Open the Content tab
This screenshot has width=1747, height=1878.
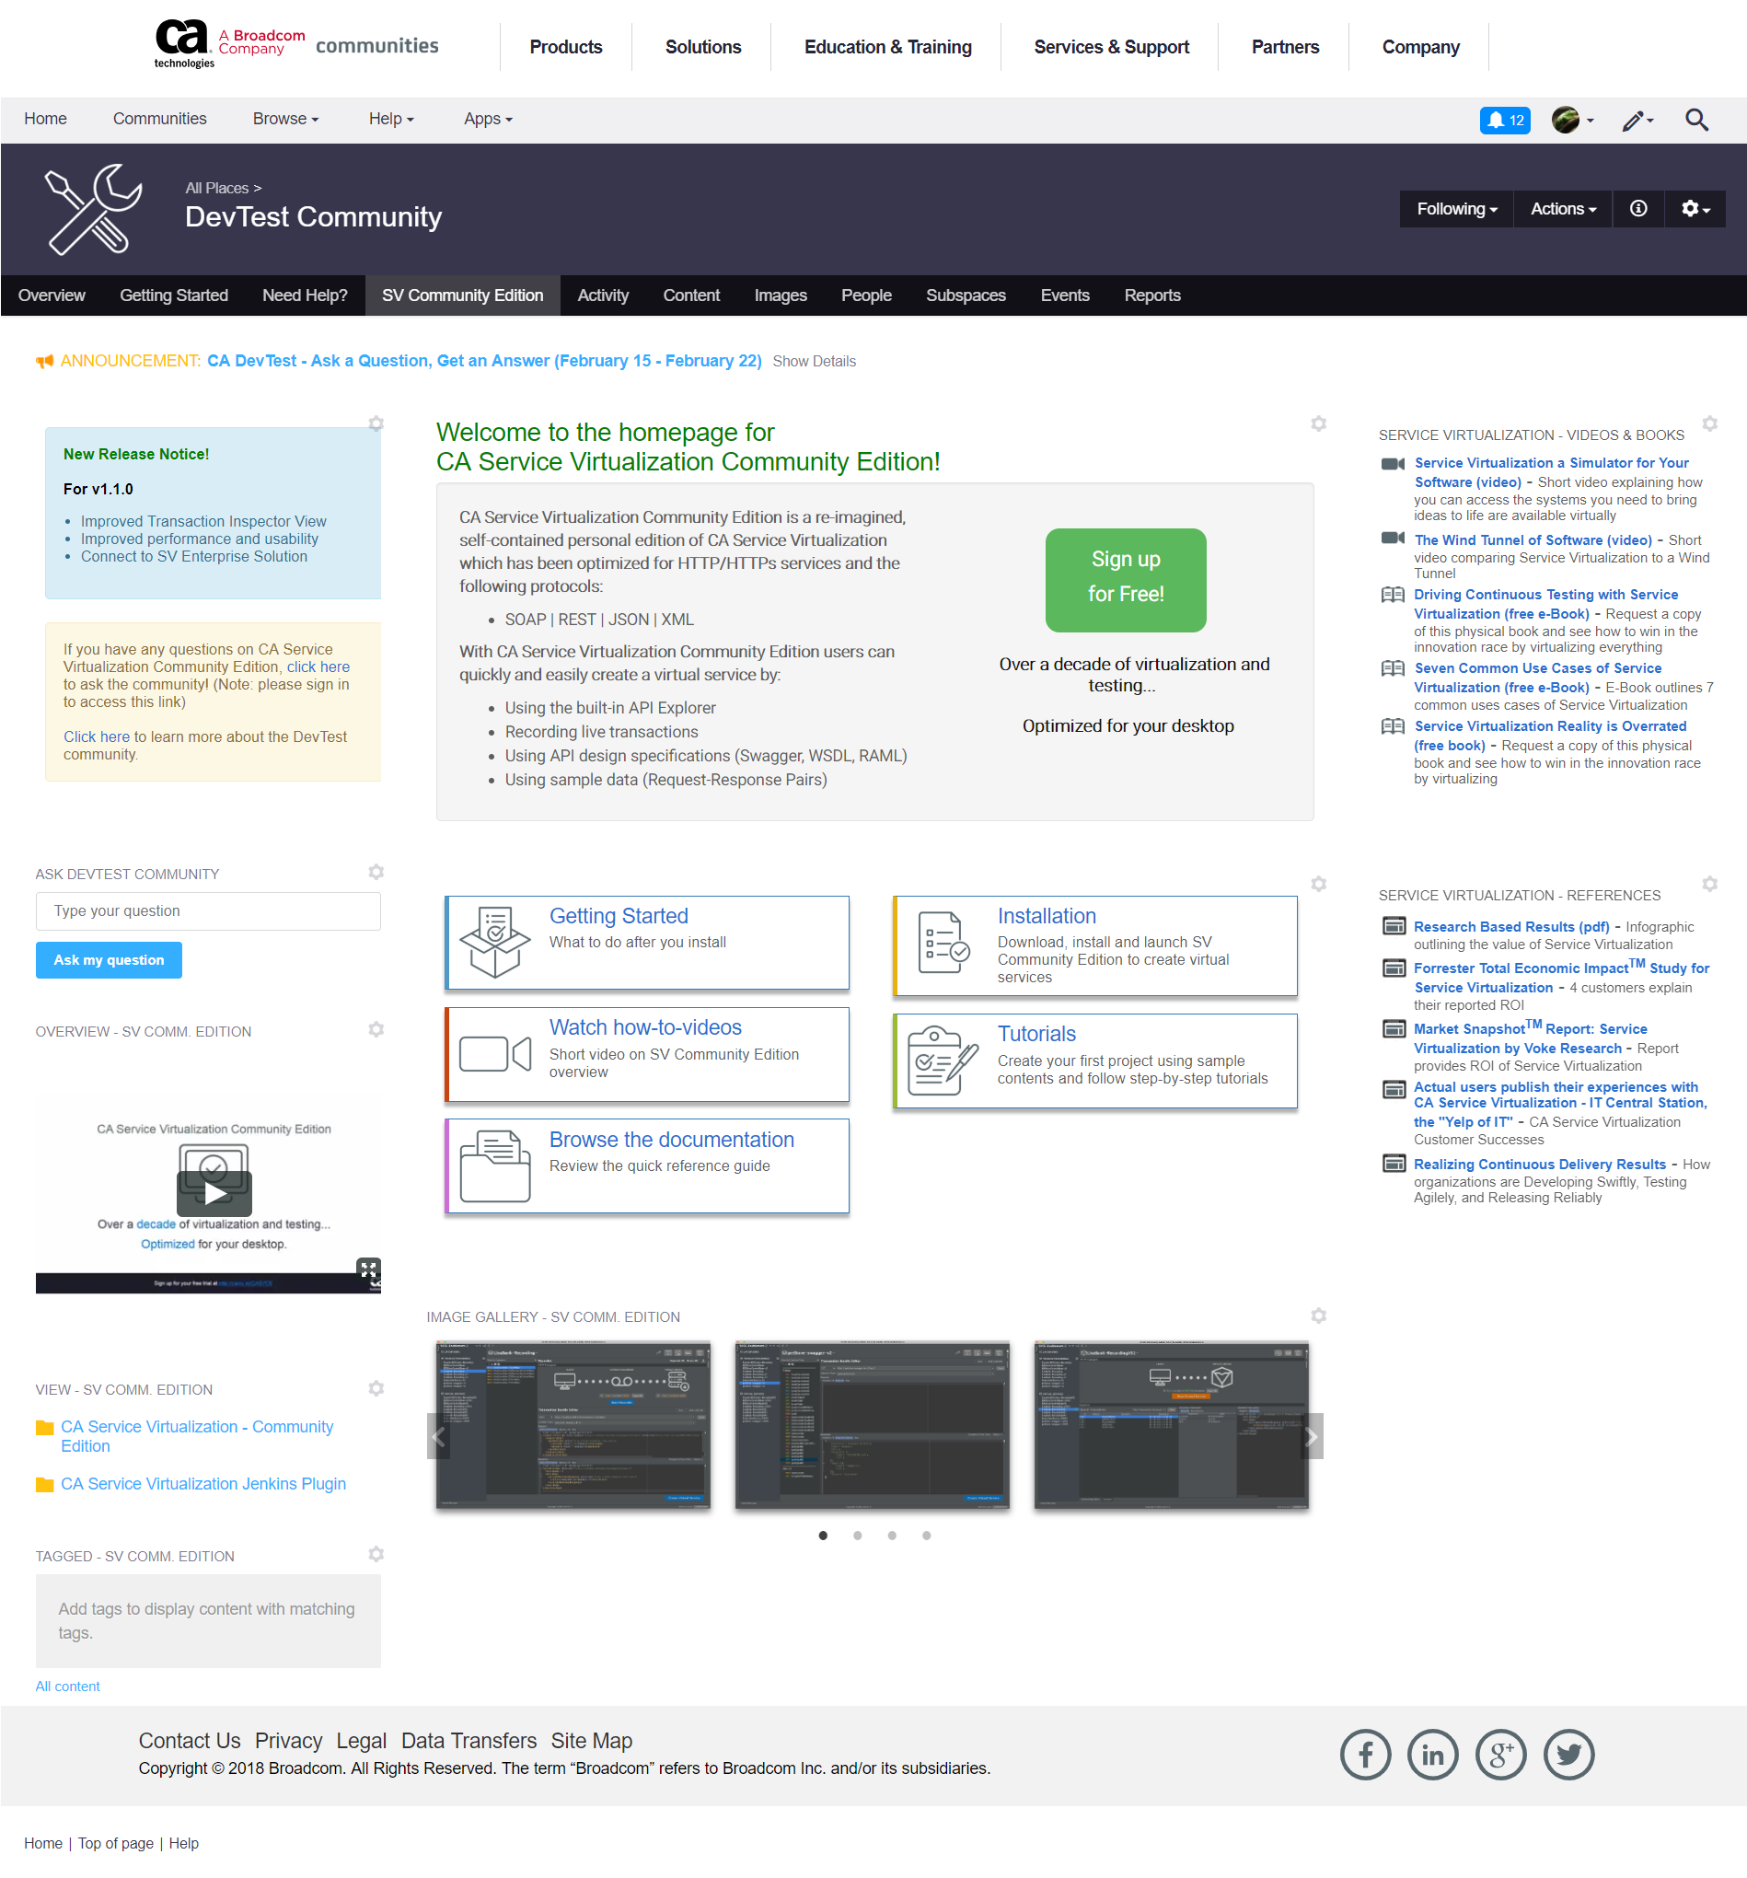pyautogui.click(x=690, y=295)
